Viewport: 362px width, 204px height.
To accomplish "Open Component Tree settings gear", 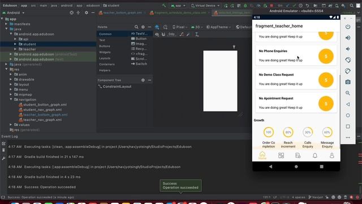I will pyautogui.click(x=143, y=80).
